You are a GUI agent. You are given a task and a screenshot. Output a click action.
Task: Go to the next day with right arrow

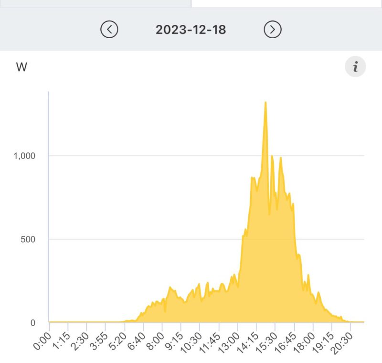(273, 30)
